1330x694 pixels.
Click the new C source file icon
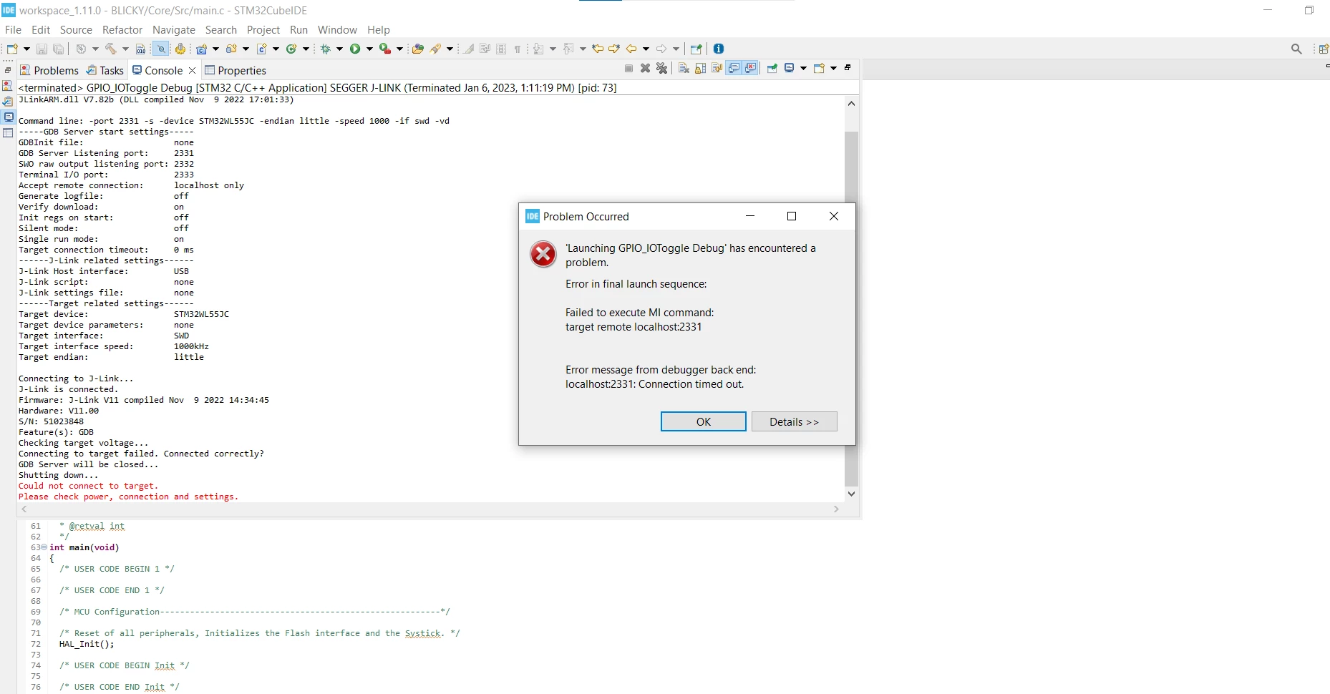pos(262,49)
